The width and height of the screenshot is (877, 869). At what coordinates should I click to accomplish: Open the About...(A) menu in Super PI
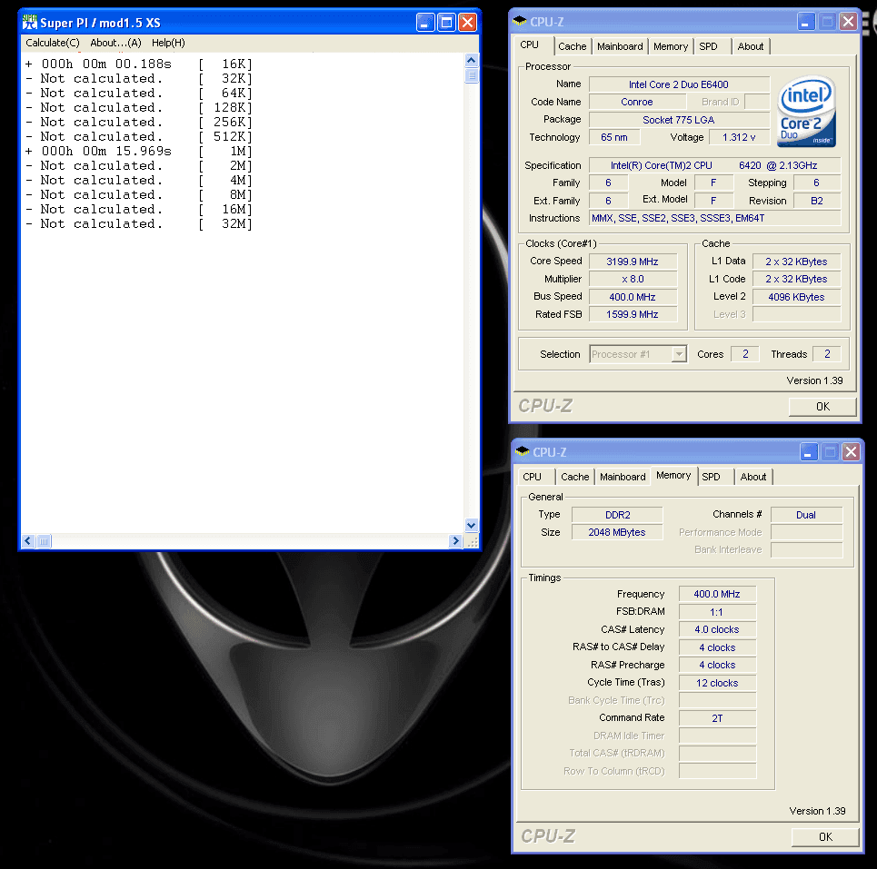point(115,43)
